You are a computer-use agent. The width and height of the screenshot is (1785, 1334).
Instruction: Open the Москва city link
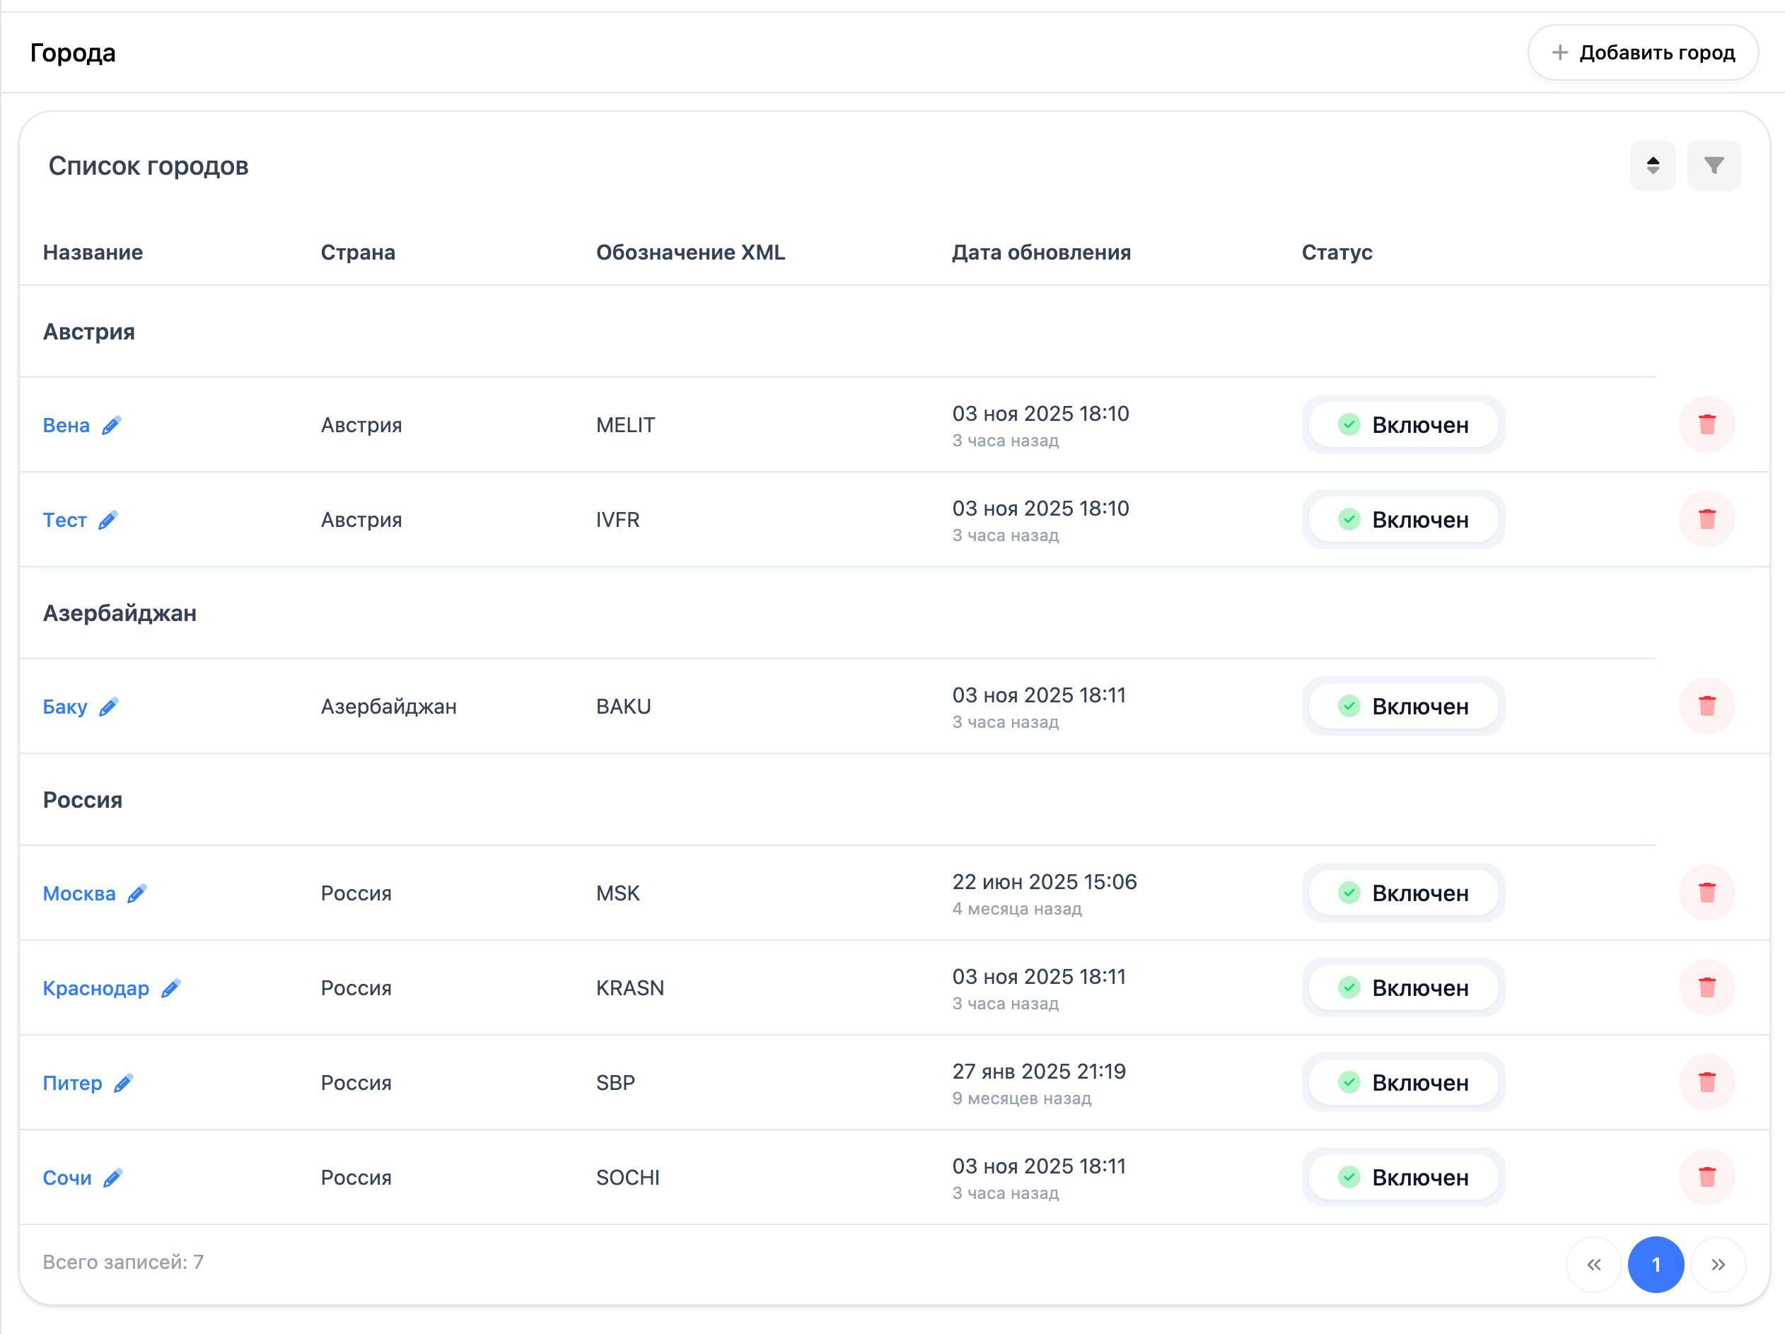[x=79, y=893]
